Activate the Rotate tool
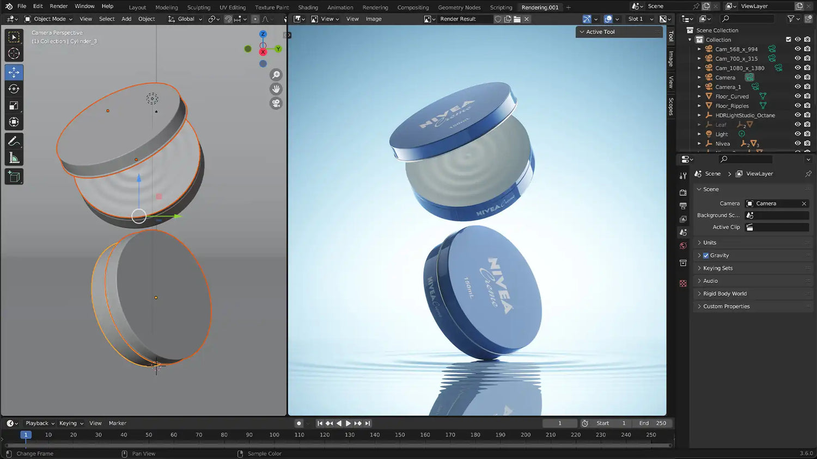Screen dimensions: 817x459 [14, 89]
